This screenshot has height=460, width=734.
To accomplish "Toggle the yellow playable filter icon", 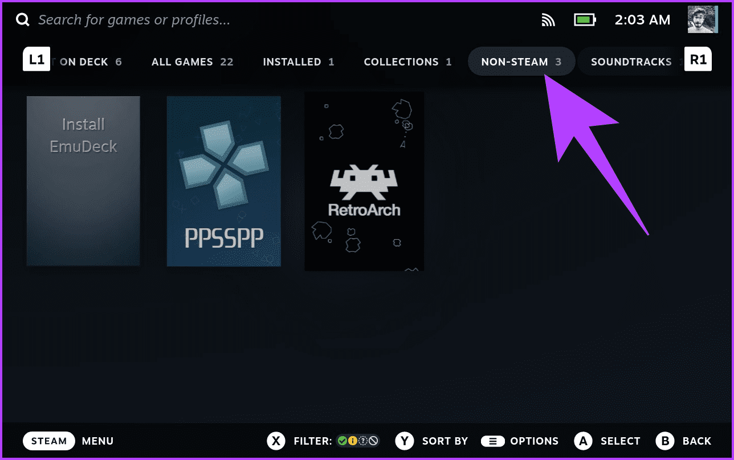I will (352, 441).
